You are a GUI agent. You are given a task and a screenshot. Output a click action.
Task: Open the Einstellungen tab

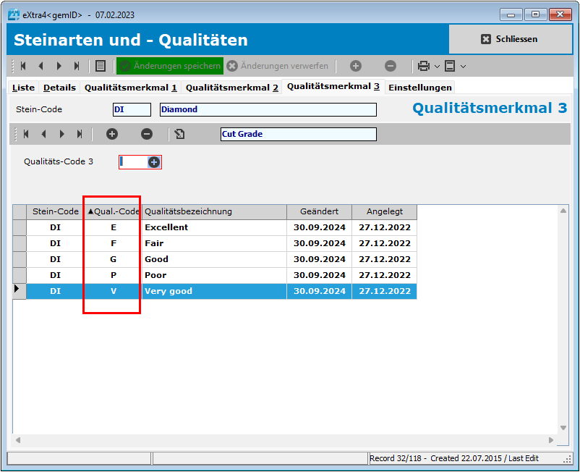point(420,88)
